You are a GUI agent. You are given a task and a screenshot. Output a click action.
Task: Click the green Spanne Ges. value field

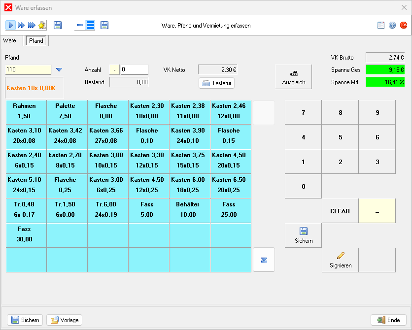(385, 70)
